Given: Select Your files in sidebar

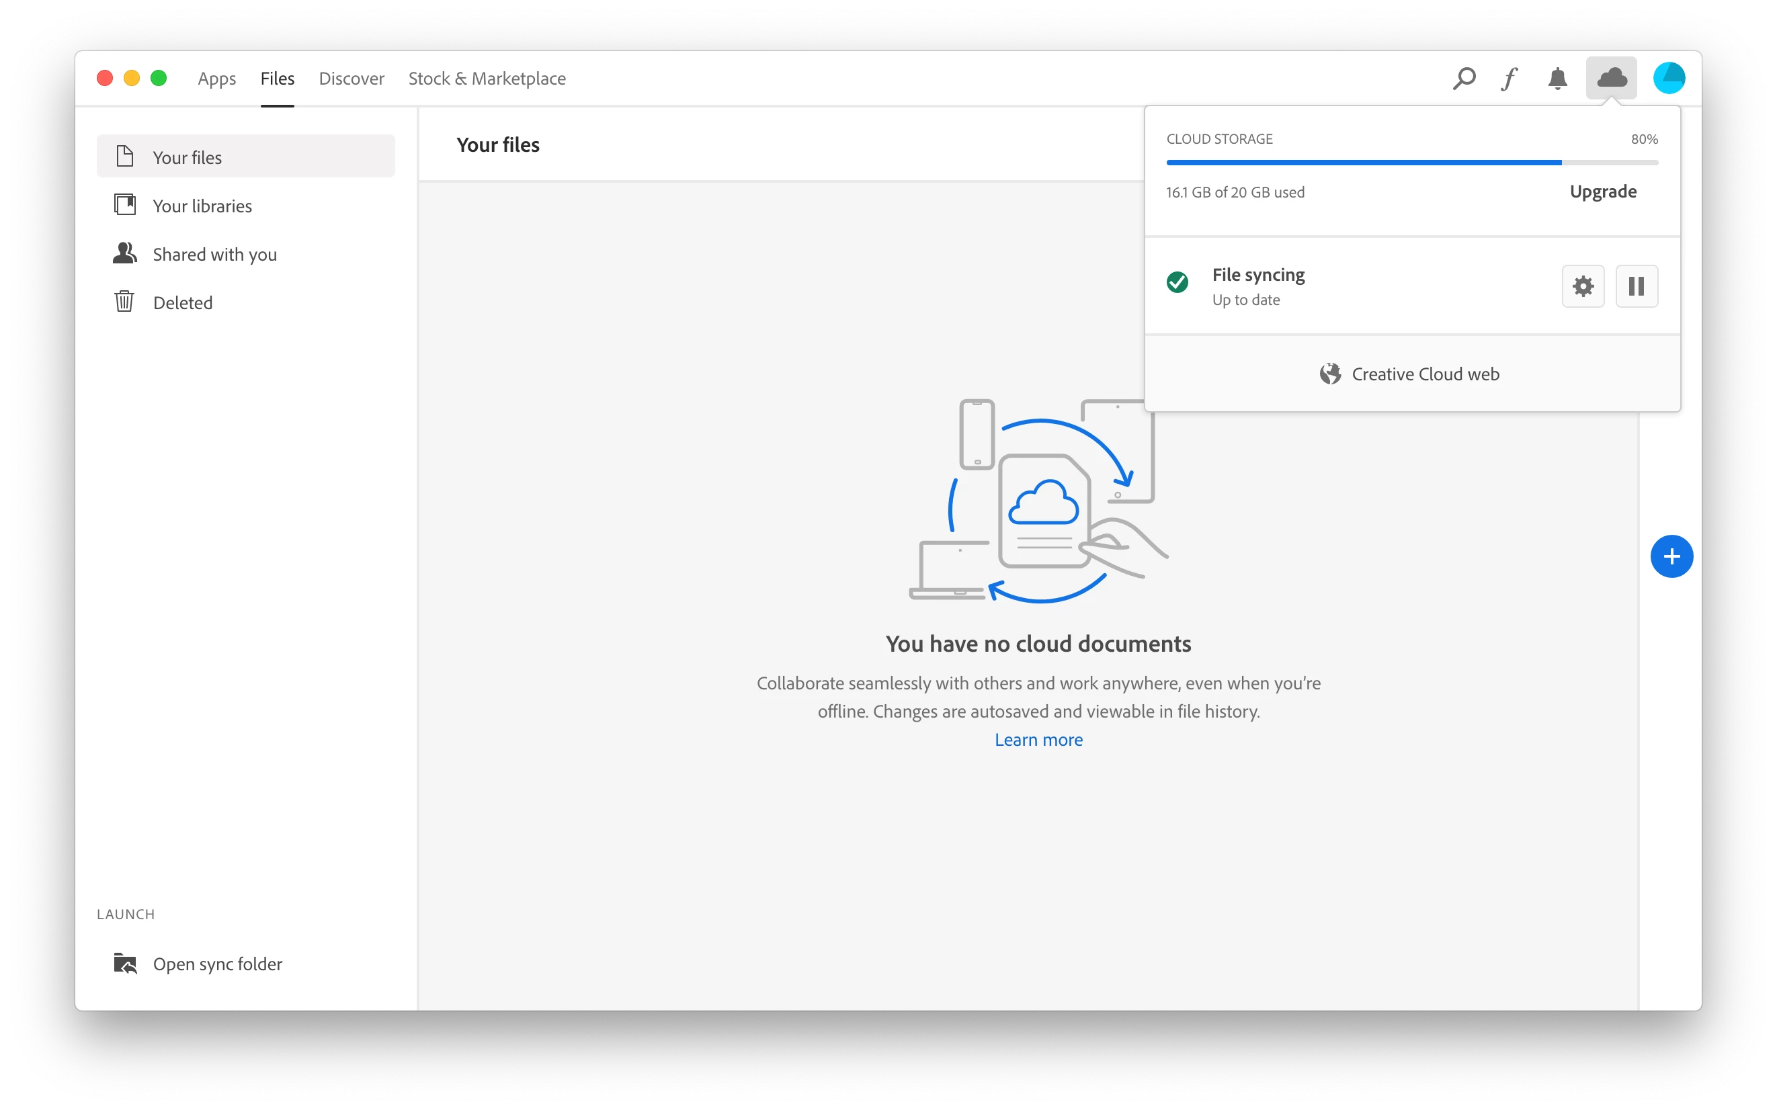Looking at the screenshot, I should click(x=188, y=157).
